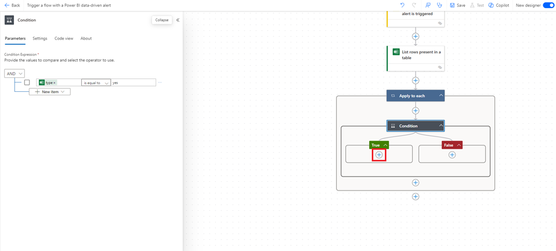
Task: Expand the New item dropdown
Action: (50, 92)
